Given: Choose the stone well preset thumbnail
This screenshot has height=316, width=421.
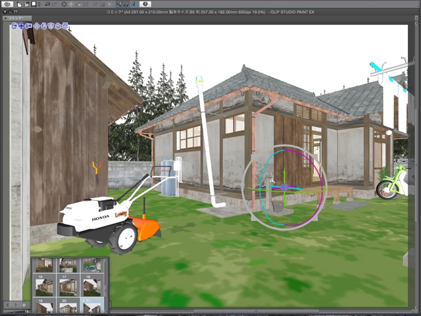Looking at the screenshot, I should [x=68, y=265].
